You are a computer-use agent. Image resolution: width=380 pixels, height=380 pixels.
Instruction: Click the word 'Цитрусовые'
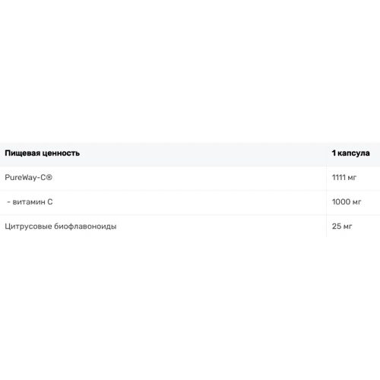(28, 226)
